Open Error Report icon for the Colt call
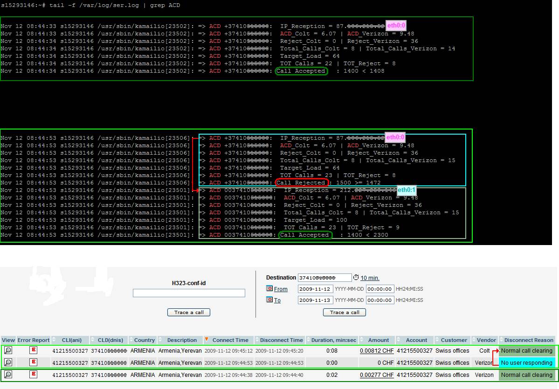 (33, 350)
